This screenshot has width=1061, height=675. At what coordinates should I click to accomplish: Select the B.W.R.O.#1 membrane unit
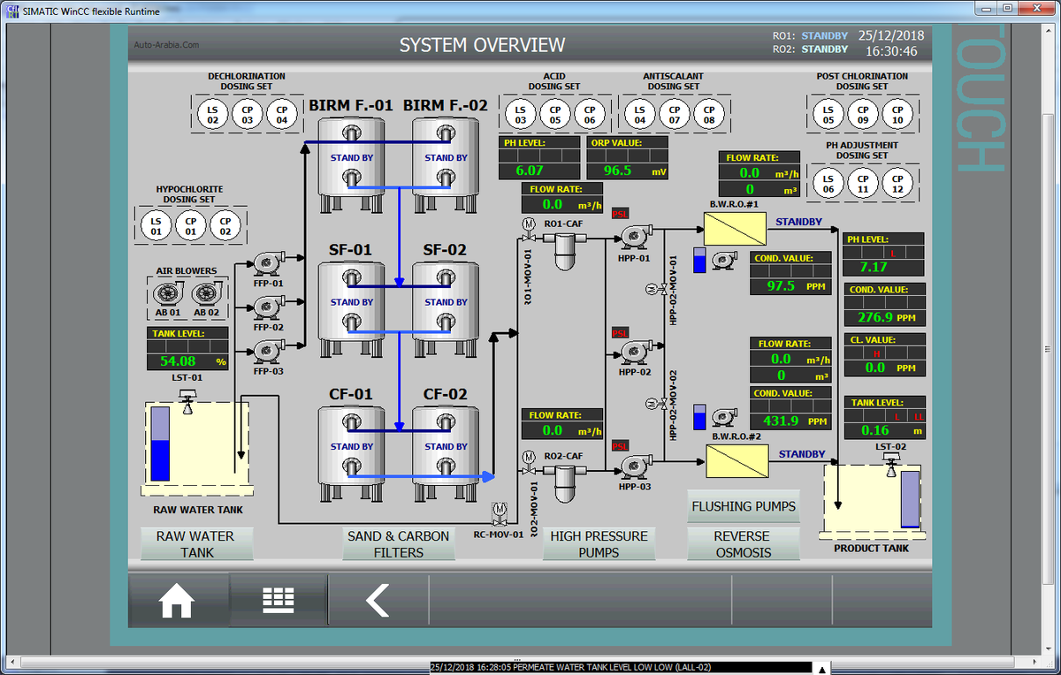735,228
